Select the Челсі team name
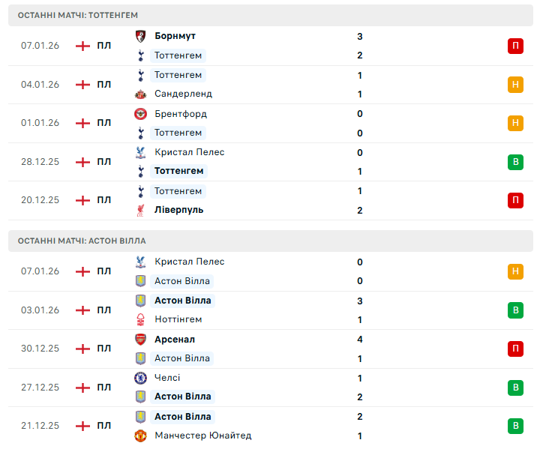The image size is (540, 449). (x=167, y=378)
